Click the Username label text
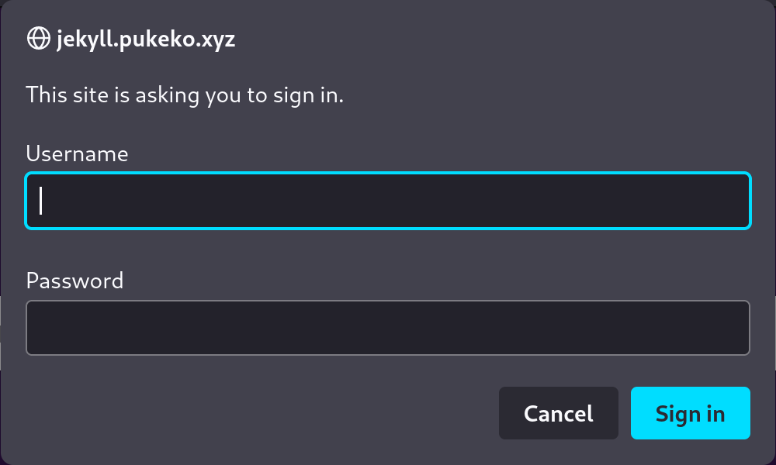 coord(77,153)
